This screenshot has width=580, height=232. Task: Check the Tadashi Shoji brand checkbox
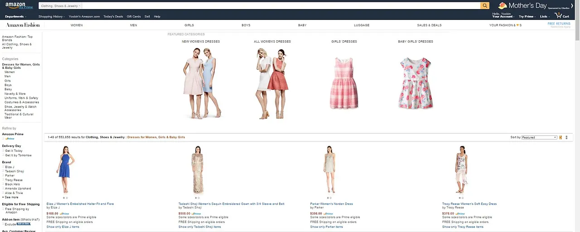coord(3,171)
